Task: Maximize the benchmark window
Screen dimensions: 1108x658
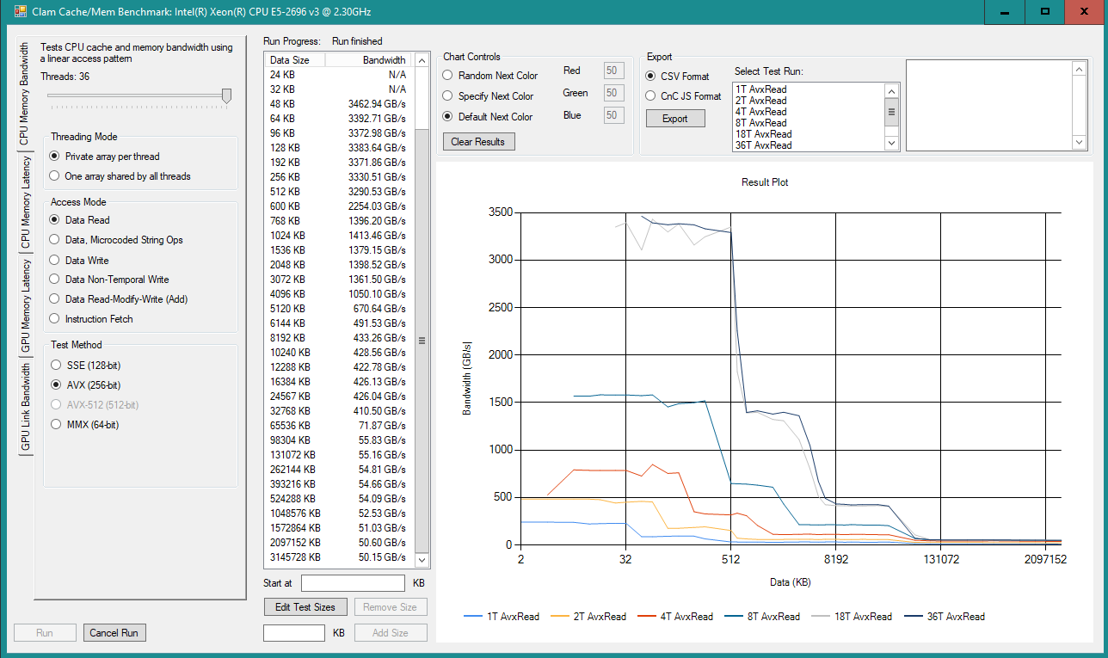Action: pyautogui.click(x=1044, y=12)
